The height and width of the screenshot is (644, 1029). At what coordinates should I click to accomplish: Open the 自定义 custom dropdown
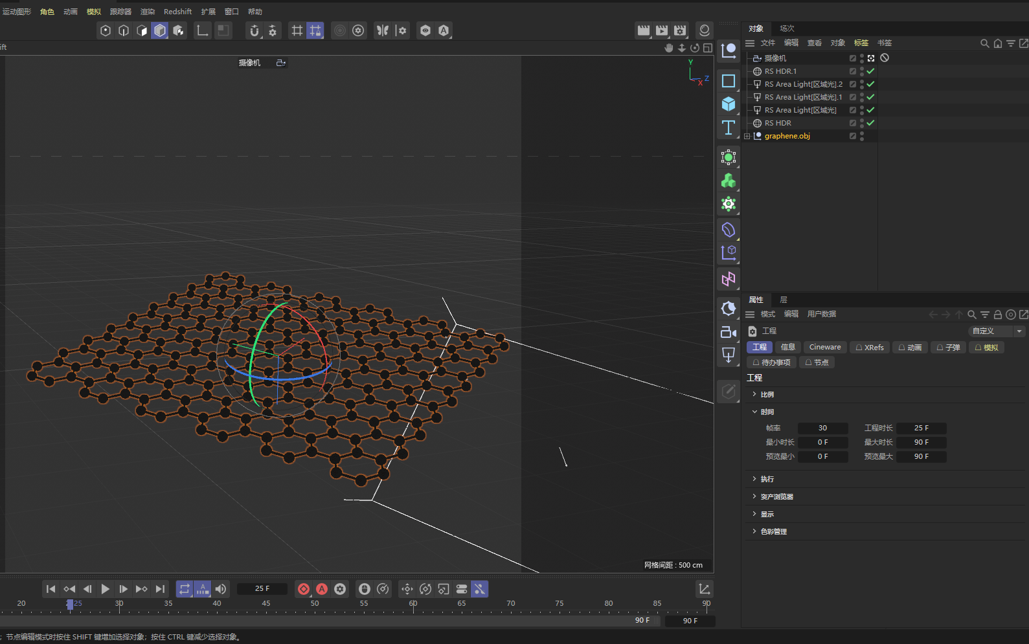[997, 331]
